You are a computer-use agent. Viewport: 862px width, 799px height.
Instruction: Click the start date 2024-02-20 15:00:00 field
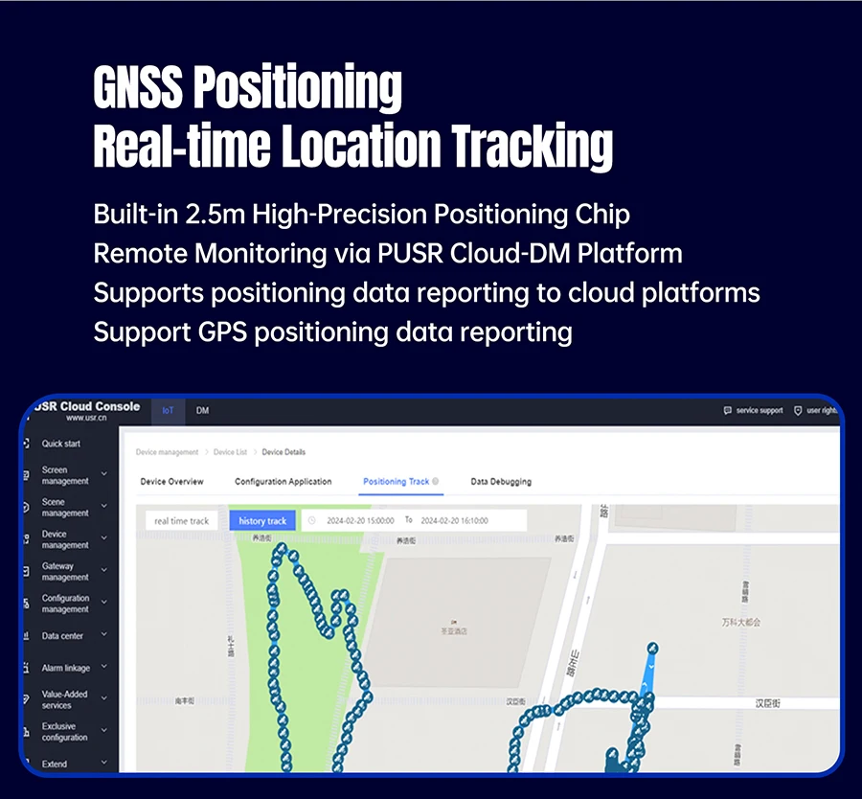click(359, 521)
